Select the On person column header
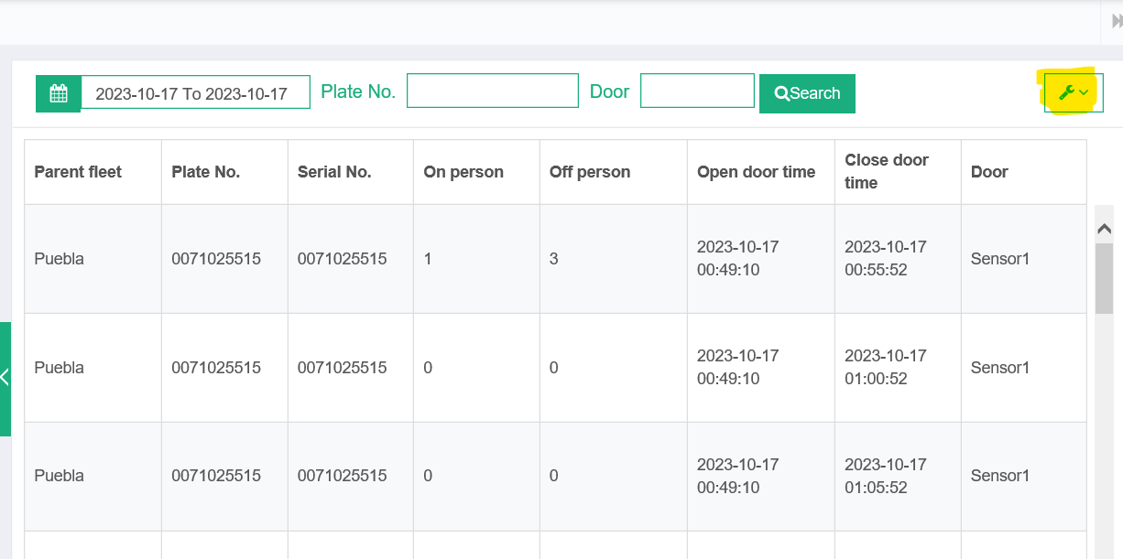Screen dimensions: 1123x559 (x=463, y=172)
